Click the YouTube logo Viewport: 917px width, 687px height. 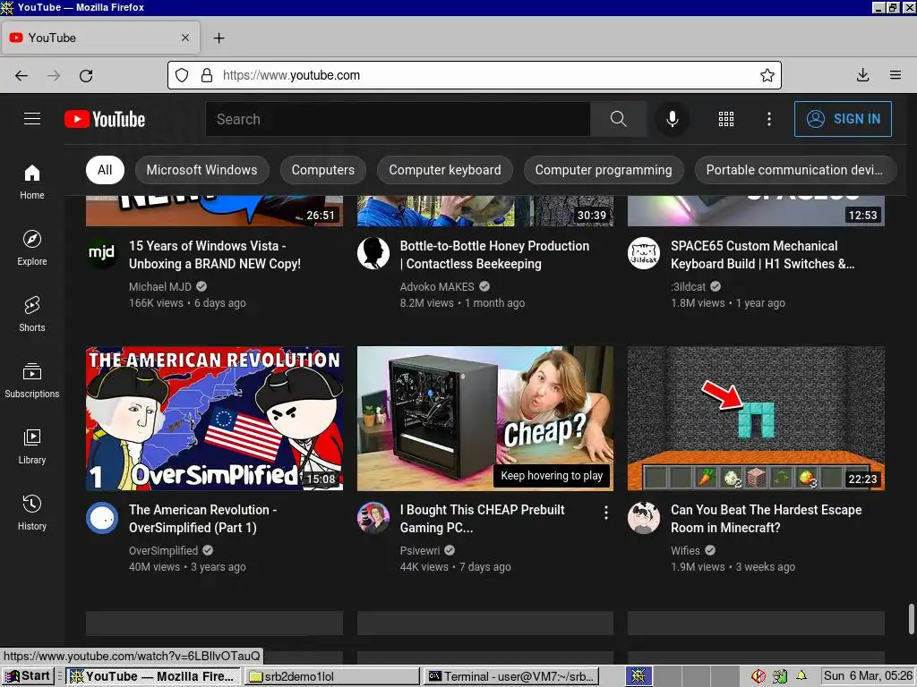click(x=105, y=119)
